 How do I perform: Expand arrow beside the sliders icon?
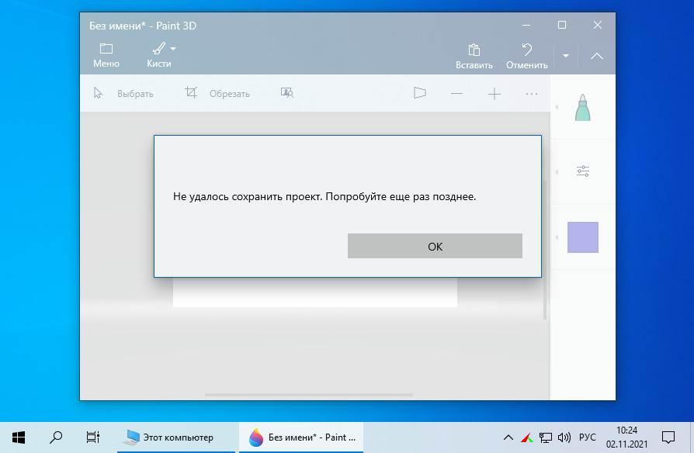tap(557, 171)
